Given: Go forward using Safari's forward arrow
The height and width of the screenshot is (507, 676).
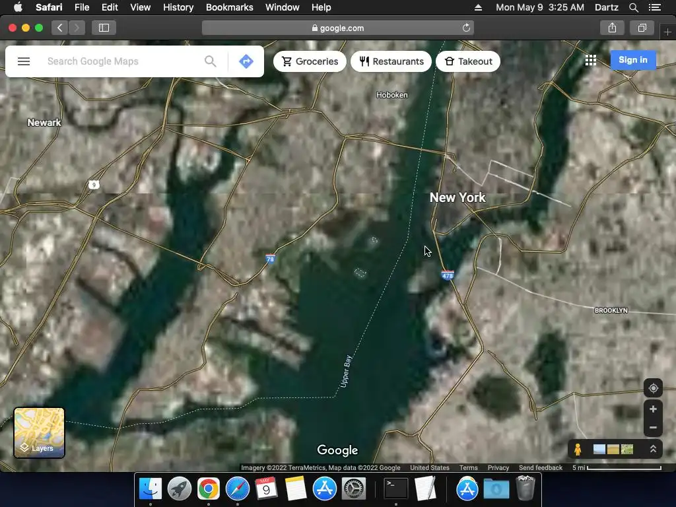Looking at the screenshot, I should [x=77, y=28].
